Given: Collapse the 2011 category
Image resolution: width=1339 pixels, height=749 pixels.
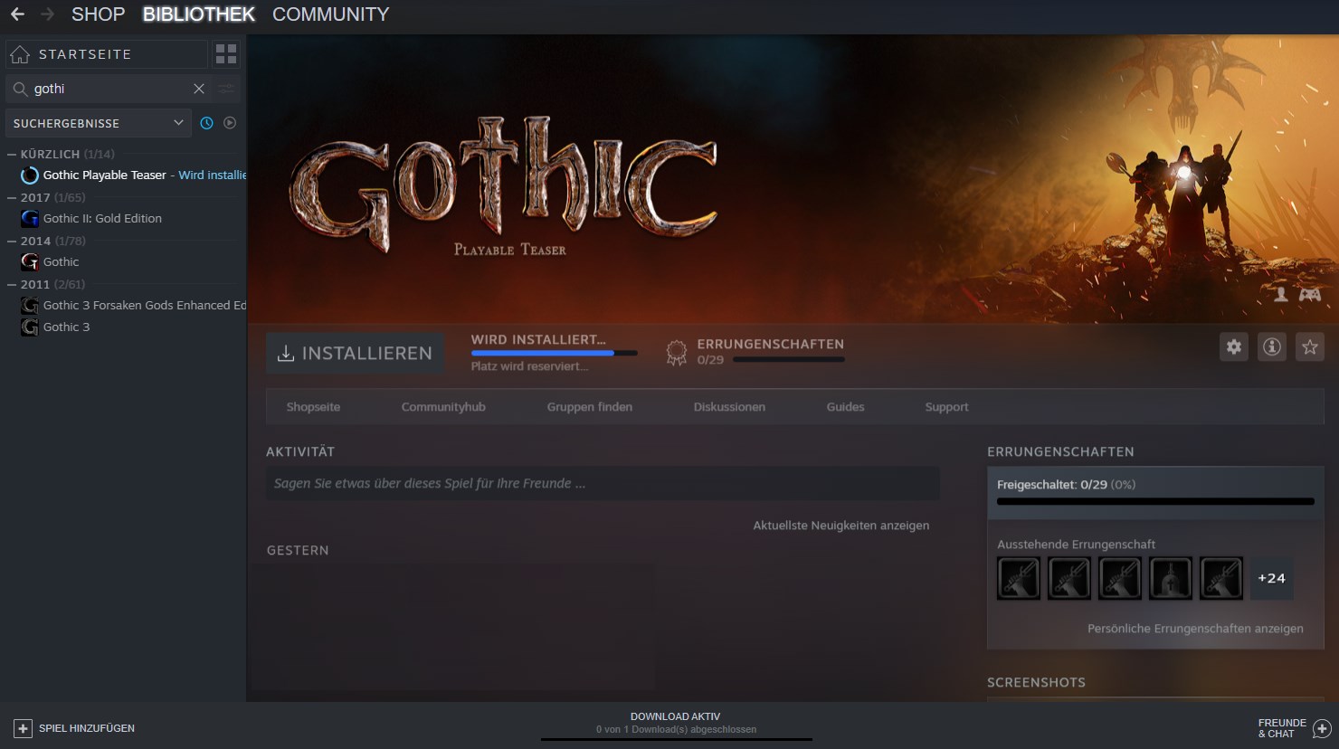Looking at the screenshot, I should [12, 285].
